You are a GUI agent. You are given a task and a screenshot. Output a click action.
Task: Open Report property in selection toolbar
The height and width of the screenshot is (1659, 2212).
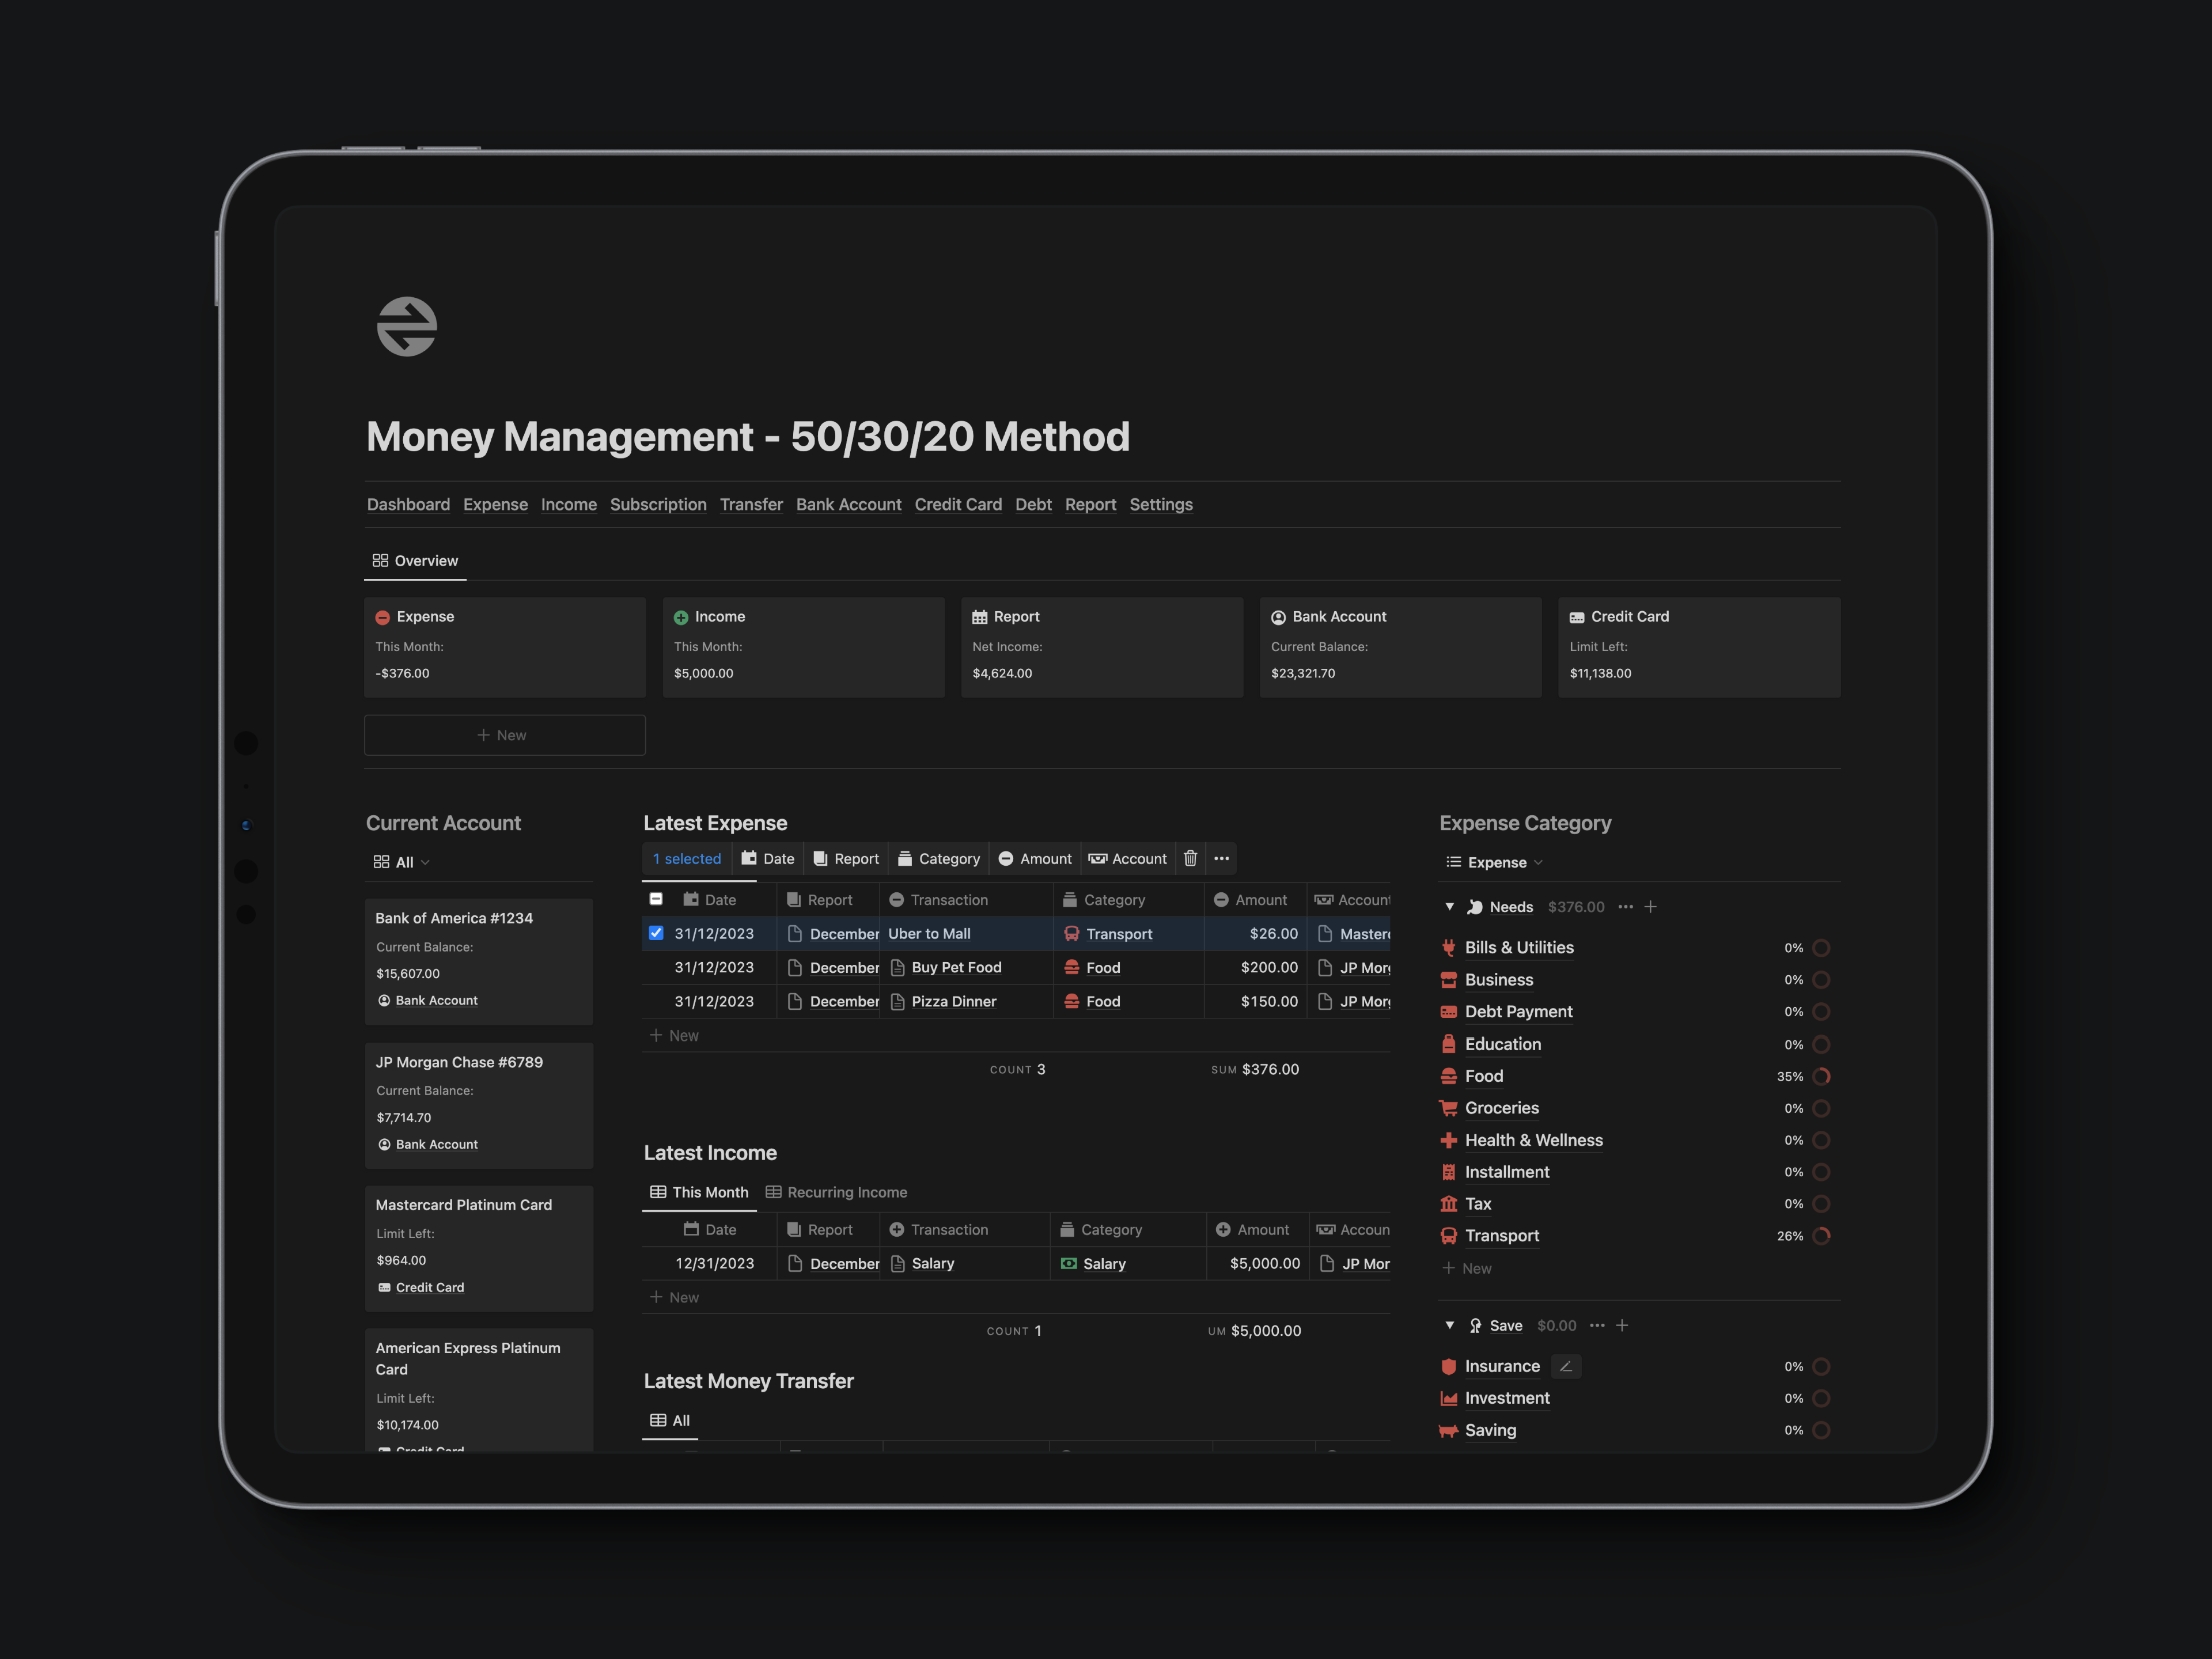coord(846,858)
